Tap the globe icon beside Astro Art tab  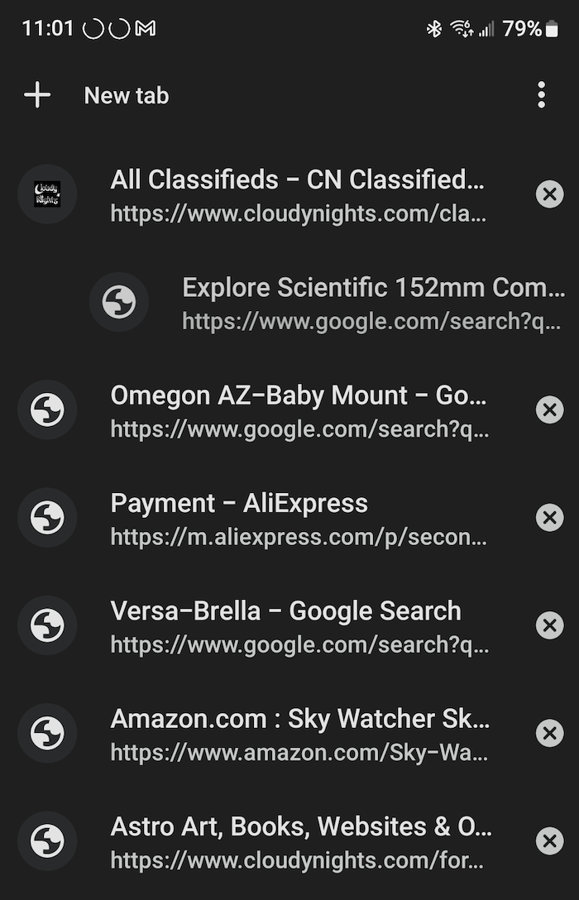(x=47, y=840)
